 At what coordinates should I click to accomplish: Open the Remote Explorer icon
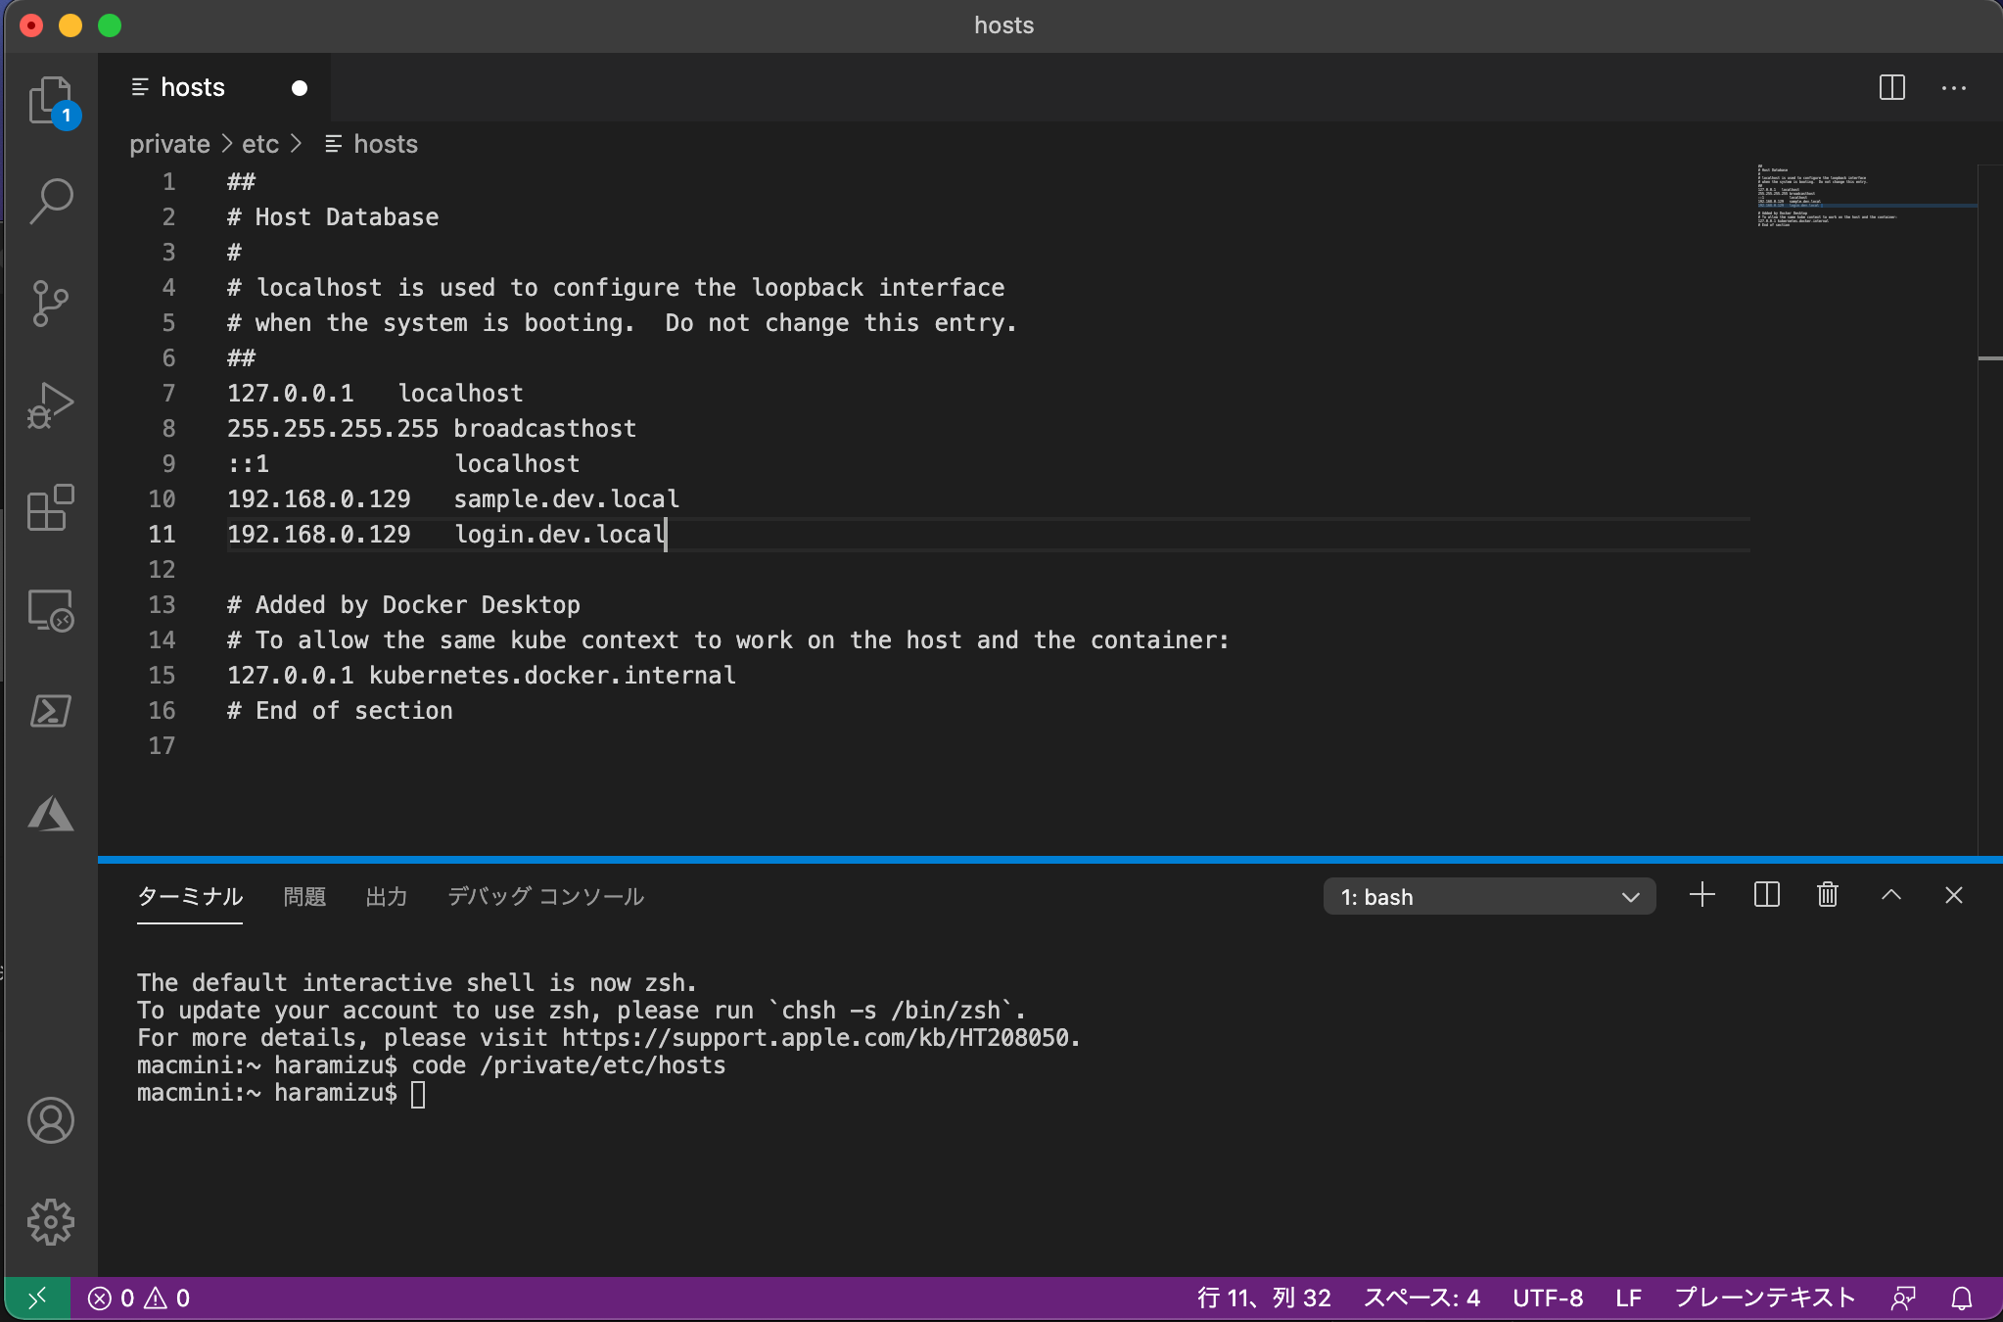[51, 609]
